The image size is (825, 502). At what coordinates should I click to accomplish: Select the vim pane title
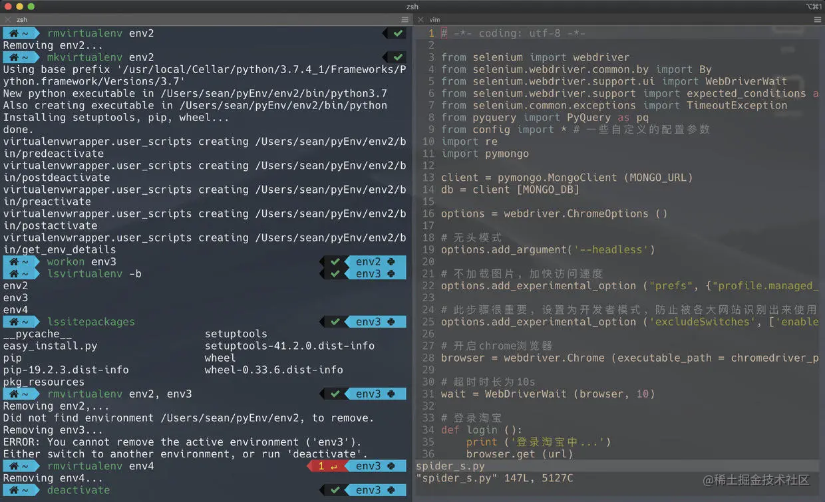click(x=434, y=20)
